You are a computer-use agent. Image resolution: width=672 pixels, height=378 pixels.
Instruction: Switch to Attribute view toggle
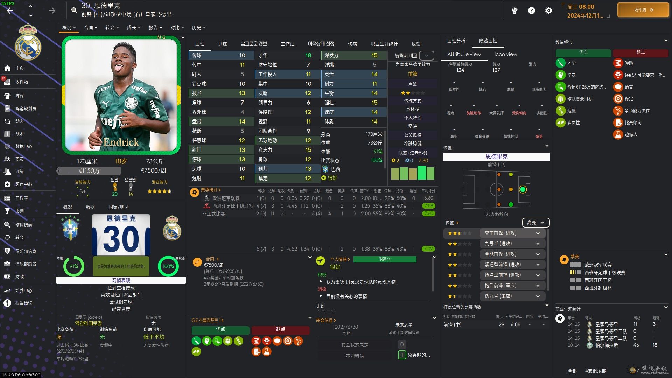464,54
